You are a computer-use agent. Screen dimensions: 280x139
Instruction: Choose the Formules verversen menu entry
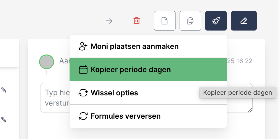[125, 116]
